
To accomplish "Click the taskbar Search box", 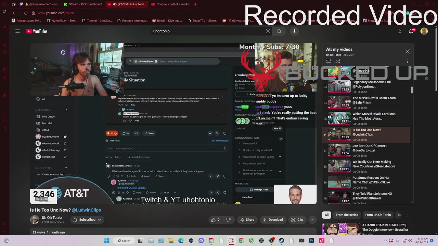I will point(124,241).
